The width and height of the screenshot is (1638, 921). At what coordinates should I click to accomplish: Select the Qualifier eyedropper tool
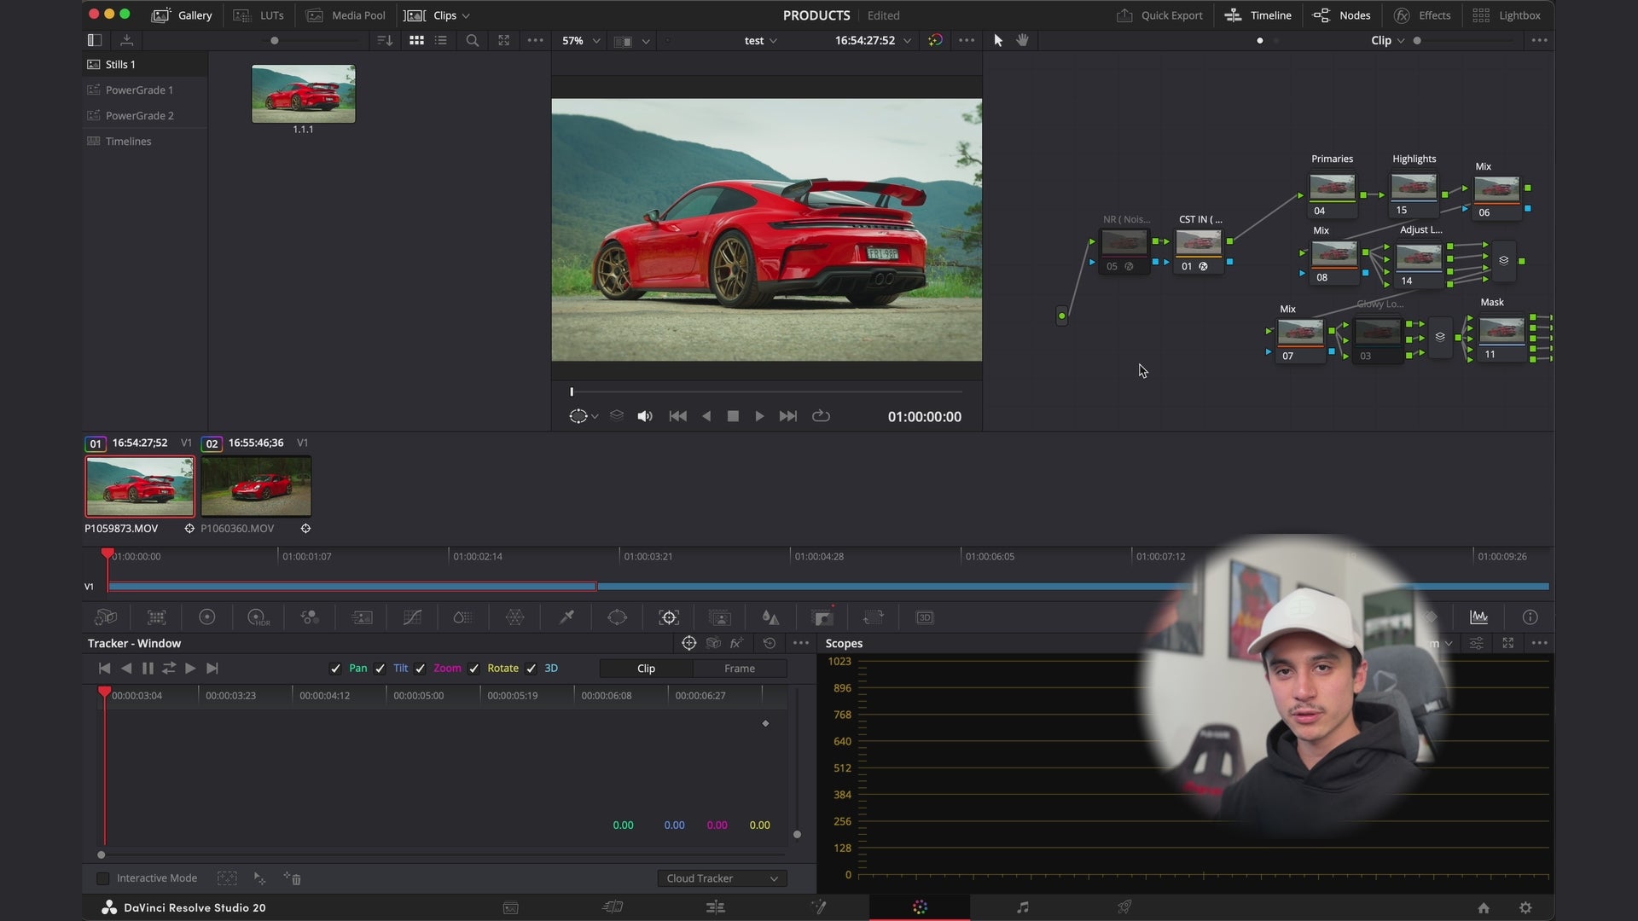click(566, 617)
